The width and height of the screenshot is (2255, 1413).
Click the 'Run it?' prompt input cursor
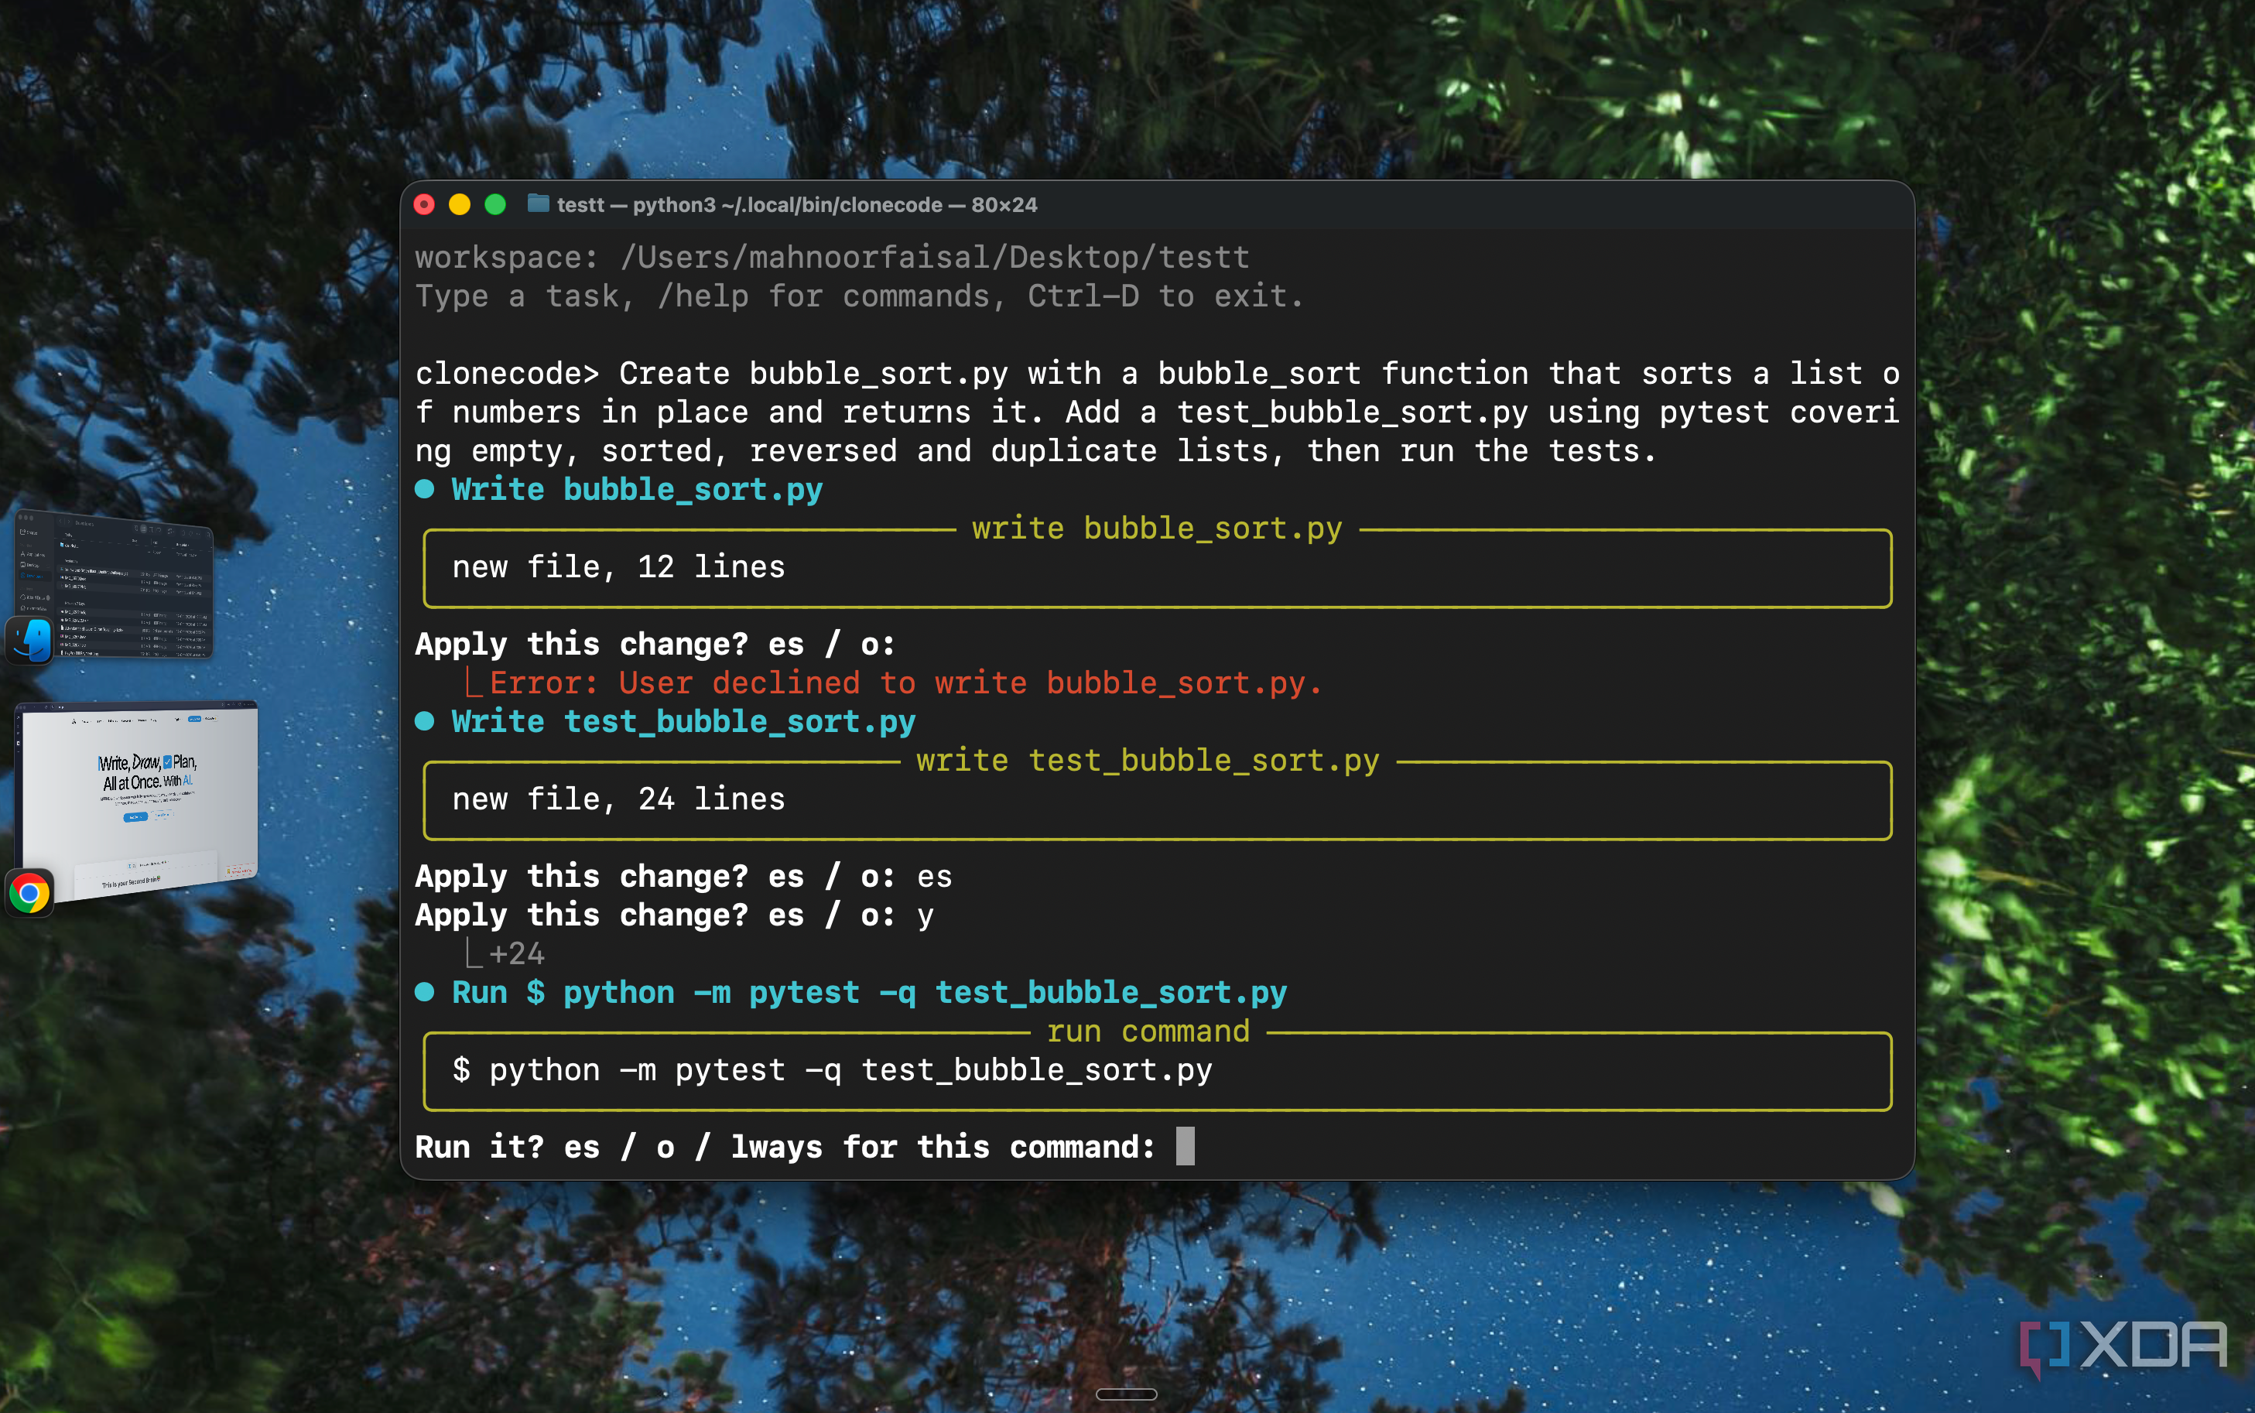(1185, 1146)
